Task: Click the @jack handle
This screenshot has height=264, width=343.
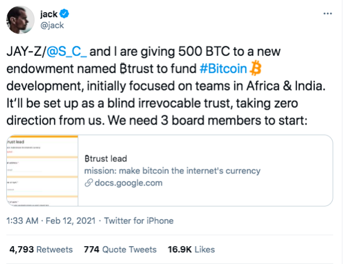Action: pyautogui.click(x=52, y=25)
